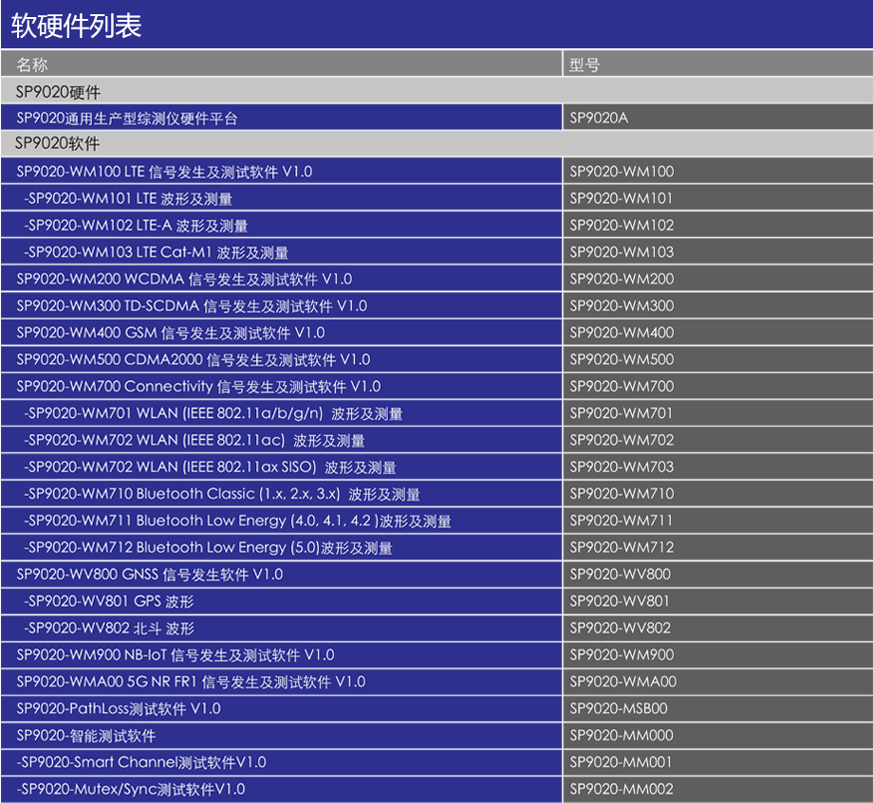This screenshot has width=873, height=803.
Task: Click Bluetooth Low Energy (4.0, 4.1, 4.2) name
Action: (x=238, y=521)
